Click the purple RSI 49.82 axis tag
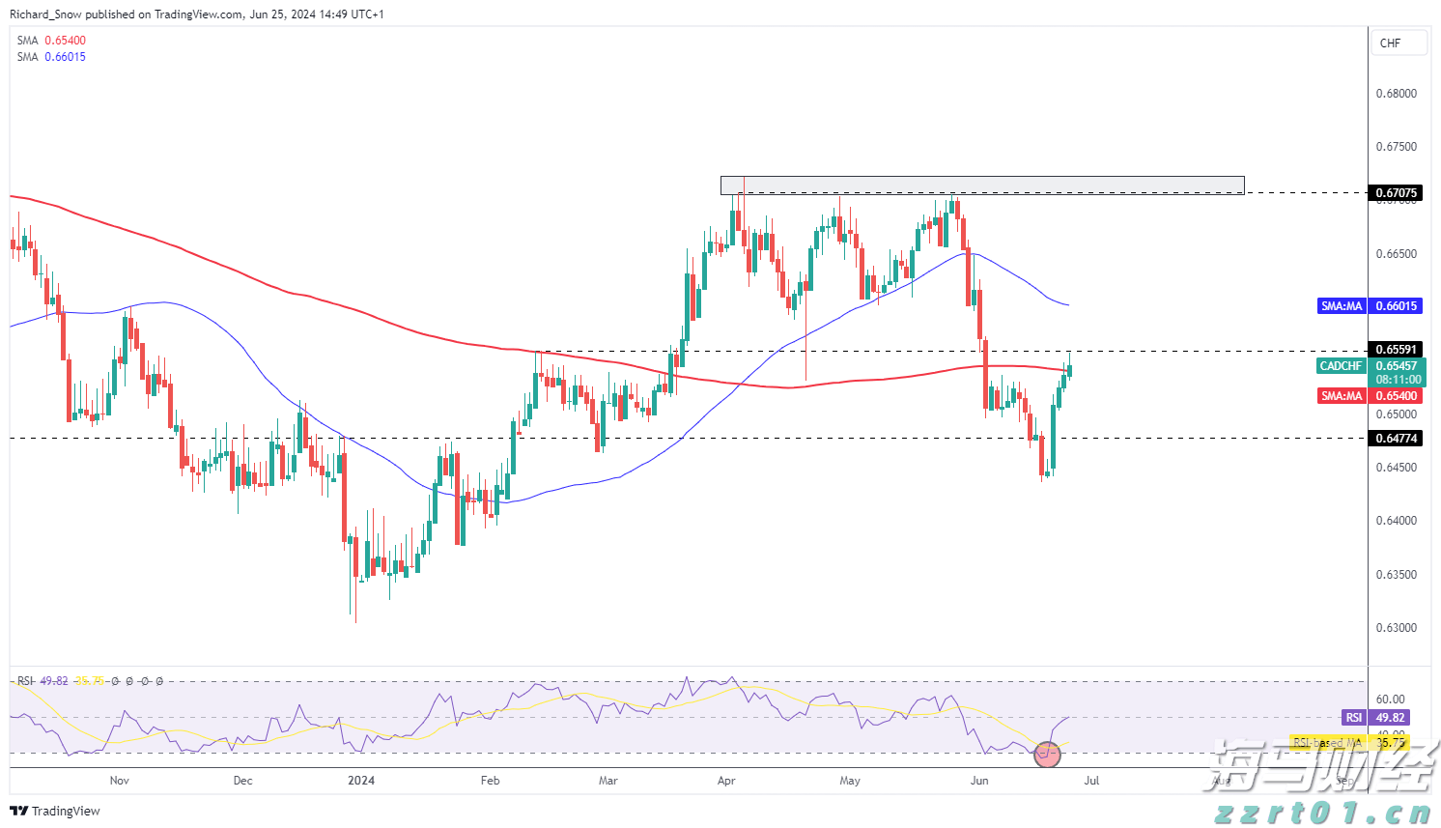This screenshot has width=1441, height=828. click(x=1375, y=718)
